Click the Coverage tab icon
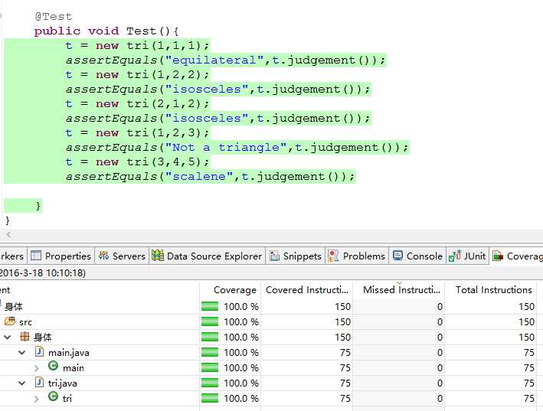 [x=498, y=256]
